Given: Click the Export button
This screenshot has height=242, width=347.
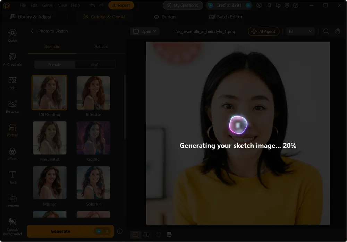Looking at the screenshot, I should pyautogui.click(x=121, y=5).
